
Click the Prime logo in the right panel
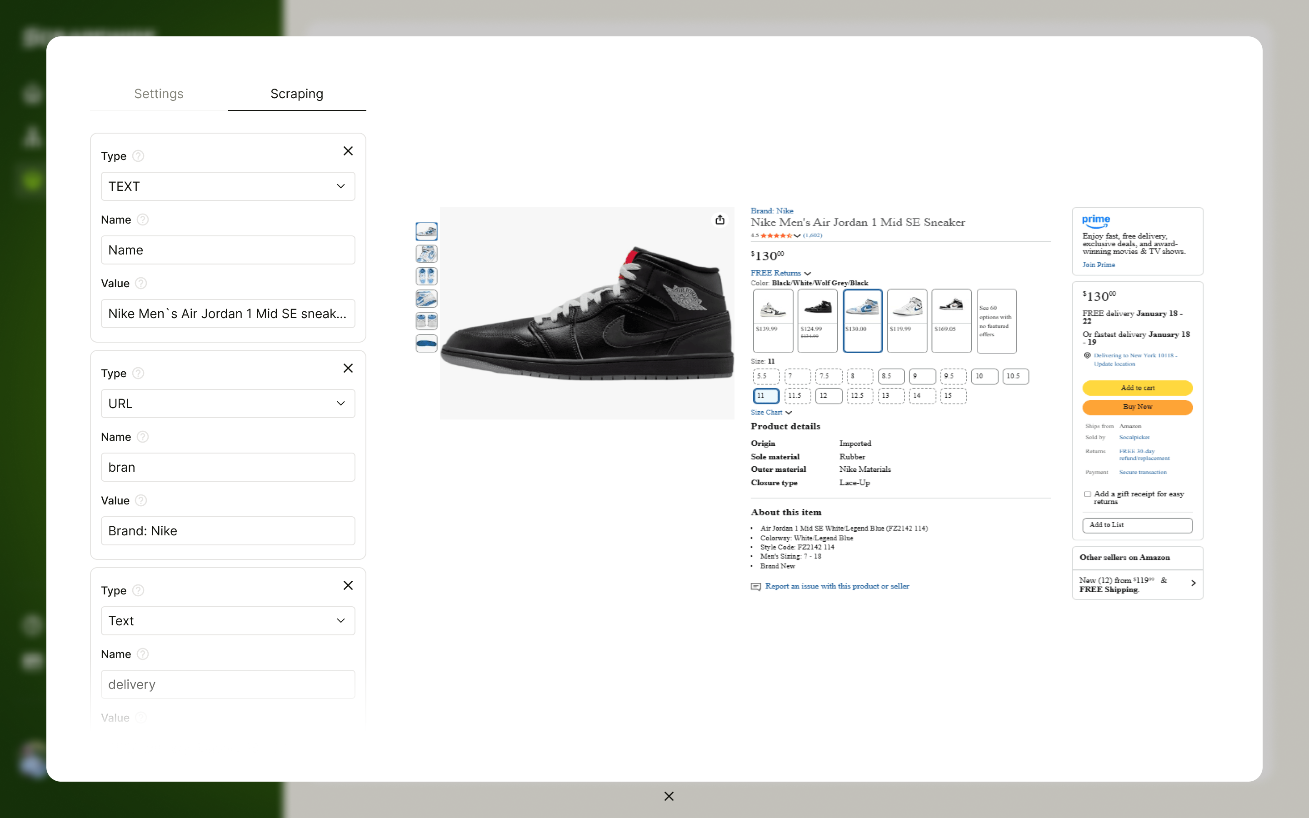1096,221
